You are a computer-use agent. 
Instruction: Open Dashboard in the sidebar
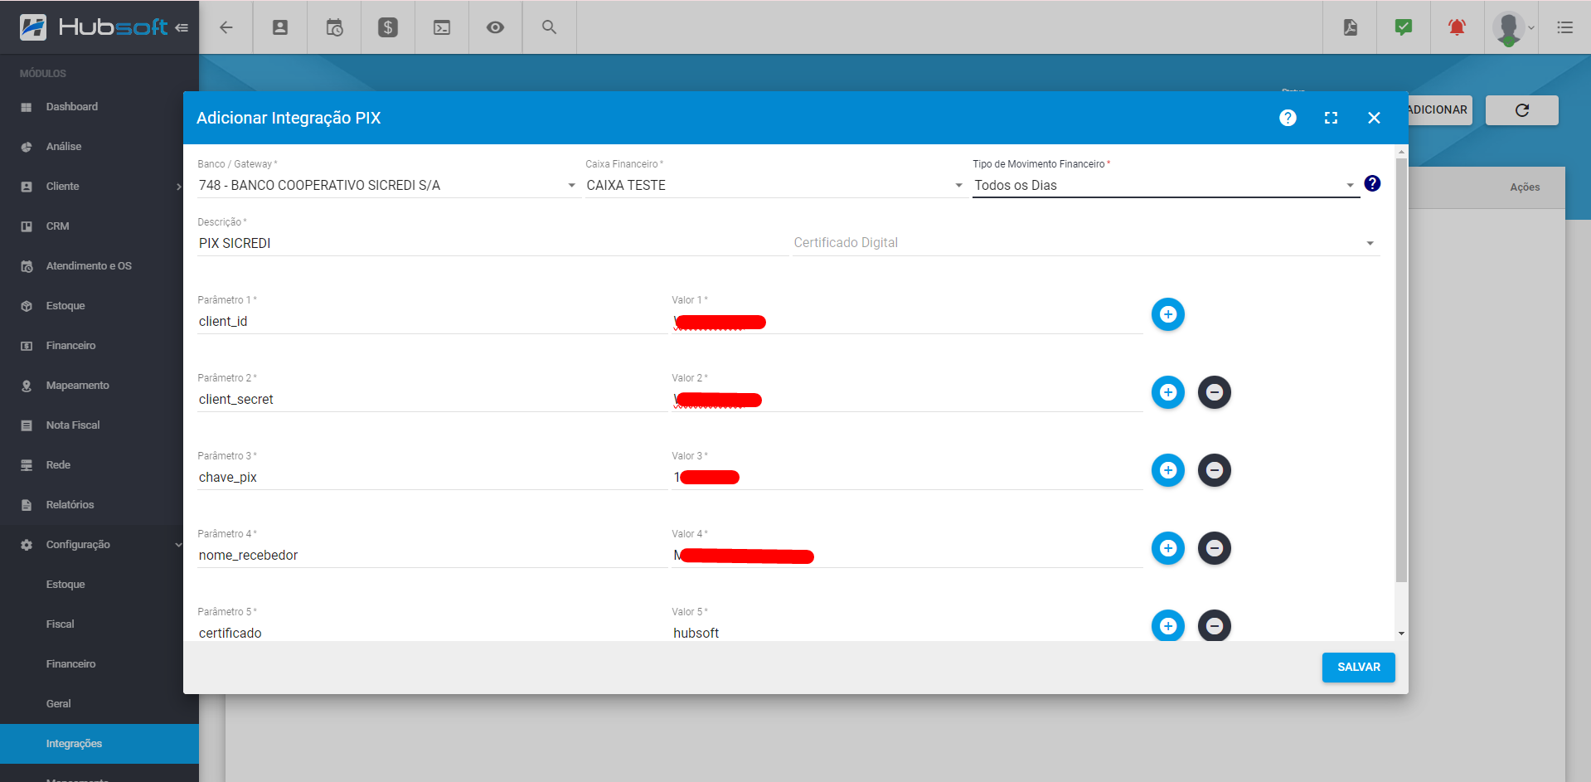pyautogui.click(x=99, y=107)
